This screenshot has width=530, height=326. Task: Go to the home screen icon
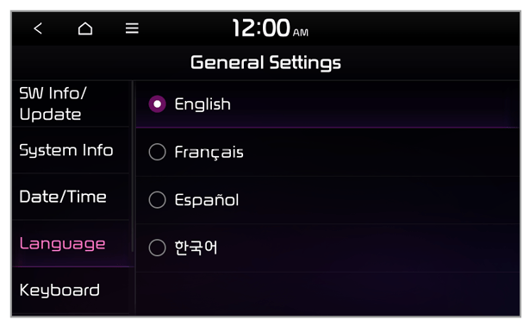[85, 28]
